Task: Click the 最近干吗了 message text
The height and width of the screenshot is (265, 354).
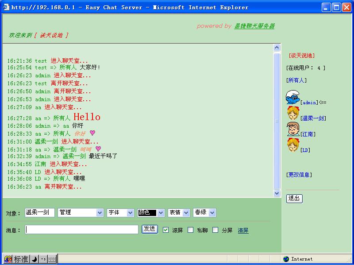Action: pos(103,156)
